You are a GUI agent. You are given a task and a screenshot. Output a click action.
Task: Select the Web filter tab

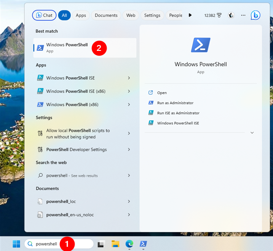click(x=131, y=15)
